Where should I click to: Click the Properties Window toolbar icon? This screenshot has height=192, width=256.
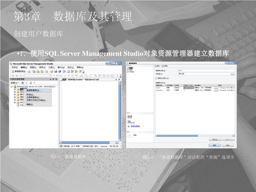[x=80, y=71]
